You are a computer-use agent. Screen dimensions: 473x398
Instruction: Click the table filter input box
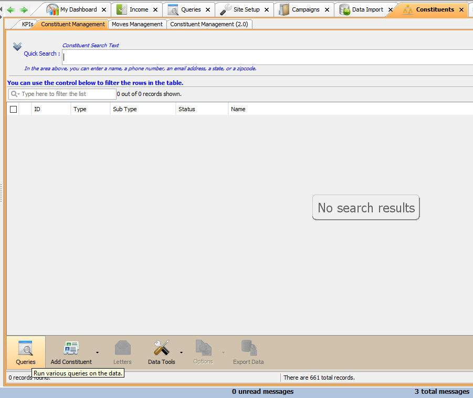(x=62, y=94)
